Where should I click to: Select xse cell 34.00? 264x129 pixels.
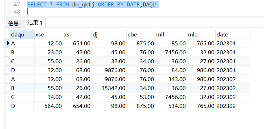coord(49,97)
